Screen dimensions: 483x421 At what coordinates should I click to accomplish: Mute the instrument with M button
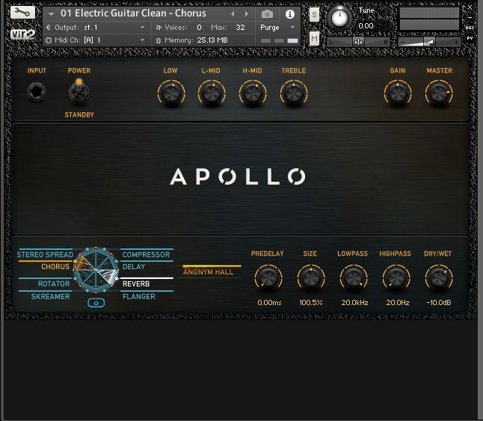pyautogui.click(x=314, y=39)
